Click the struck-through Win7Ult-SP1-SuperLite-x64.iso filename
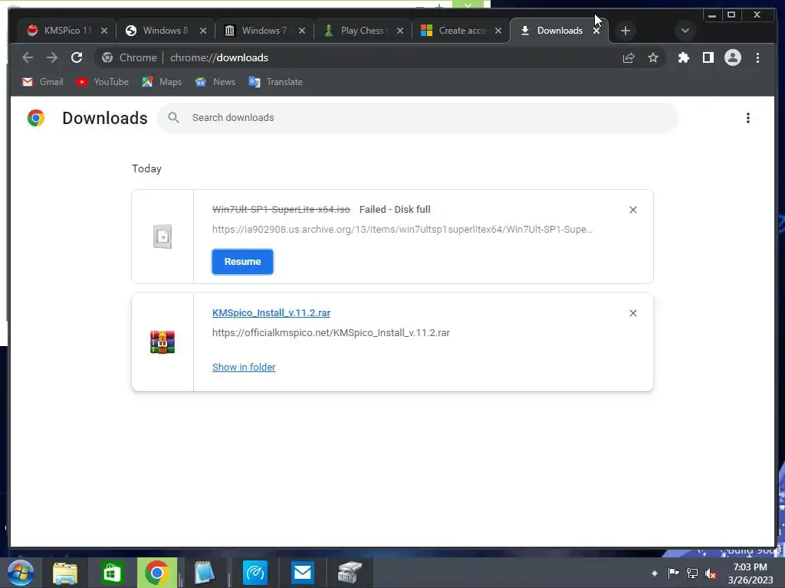The width and height of the screenshot is (785, 588). [x=281, y=210]
